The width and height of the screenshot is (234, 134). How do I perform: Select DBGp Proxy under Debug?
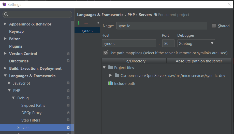tap(32, 113)
